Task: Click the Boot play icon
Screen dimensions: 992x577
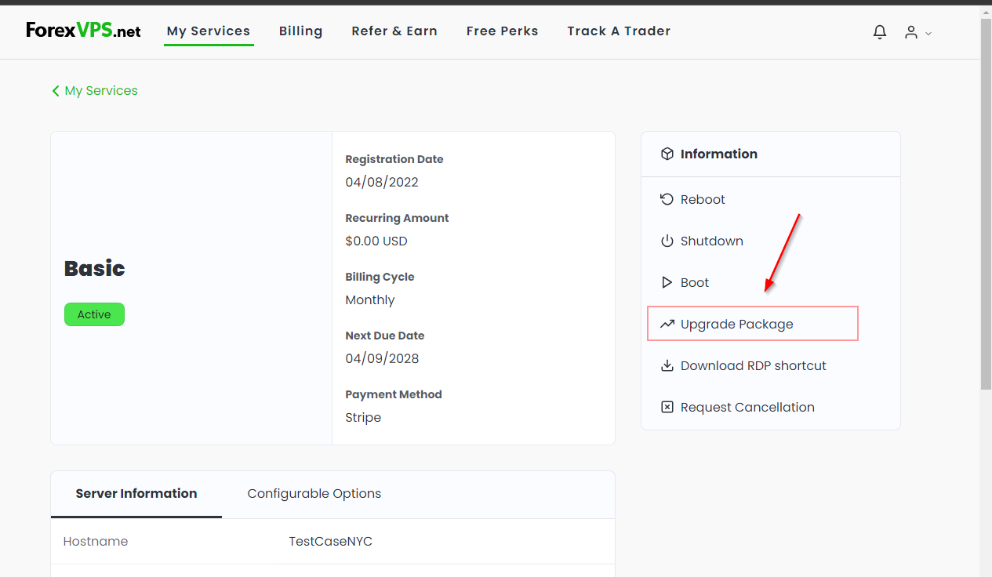Action: tap(667, 282)
